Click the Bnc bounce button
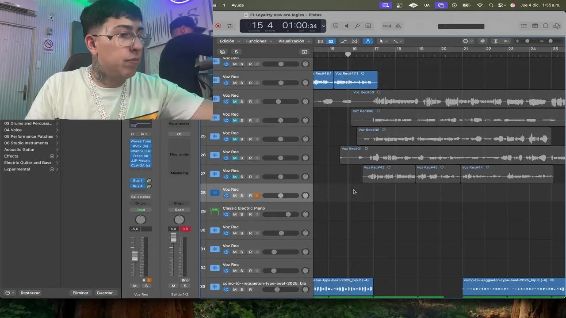Viewport: 566px width, 318px height. pyautogui.click(x=185, y=280)
